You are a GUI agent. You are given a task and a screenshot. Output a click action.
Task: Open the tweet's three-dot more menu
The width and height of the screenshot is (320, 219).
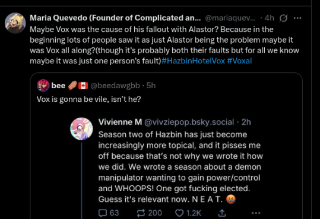297,18
